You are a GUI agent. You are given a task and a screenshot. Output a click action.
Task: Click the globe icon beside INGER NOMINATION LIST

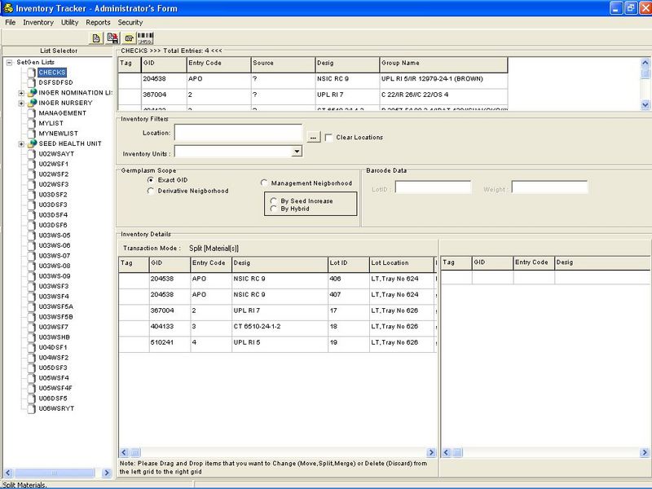32,92
